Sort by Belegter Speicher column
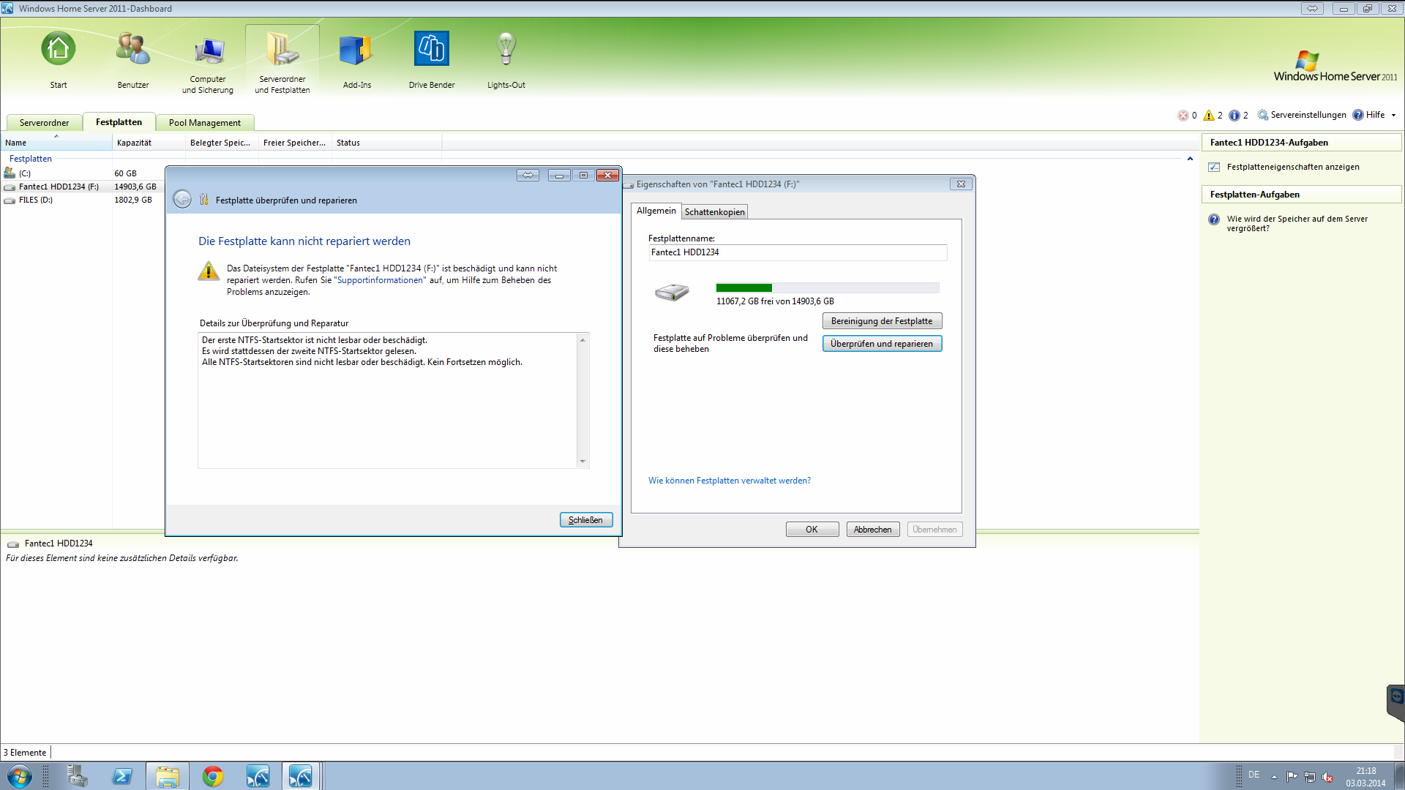 (222, 143)
